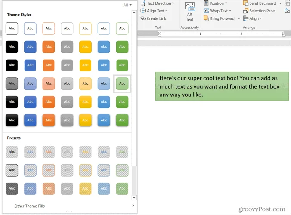The image size is (291, 215).
Task: Select the gold outline style in first row
Action: [85, 28]
